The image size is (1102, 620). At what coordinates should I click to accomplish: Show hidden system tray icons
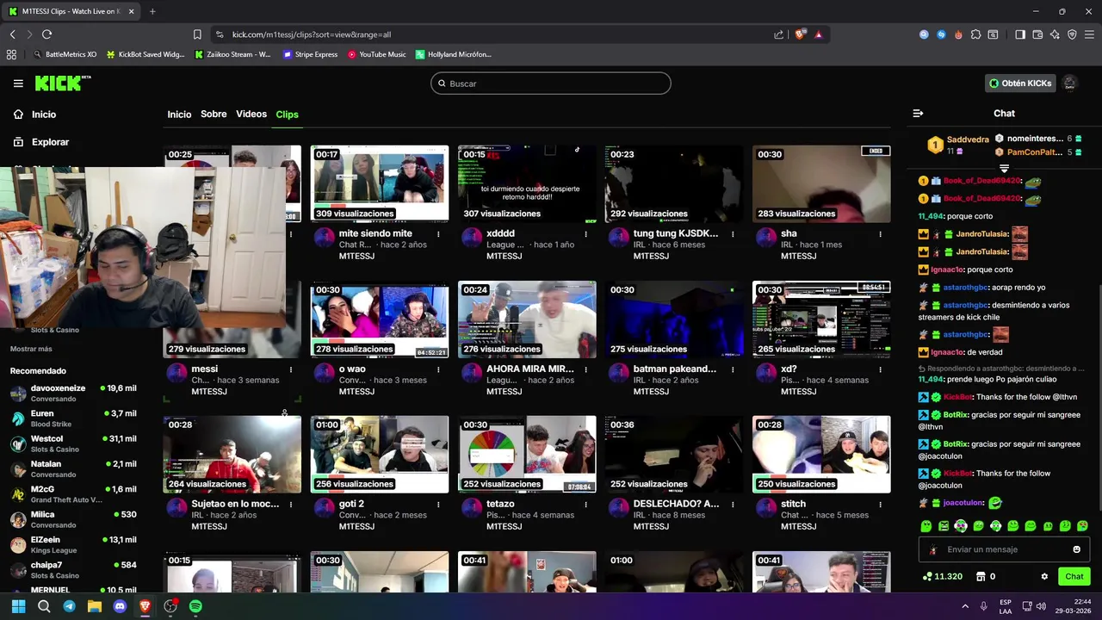(x=964, y=606)
